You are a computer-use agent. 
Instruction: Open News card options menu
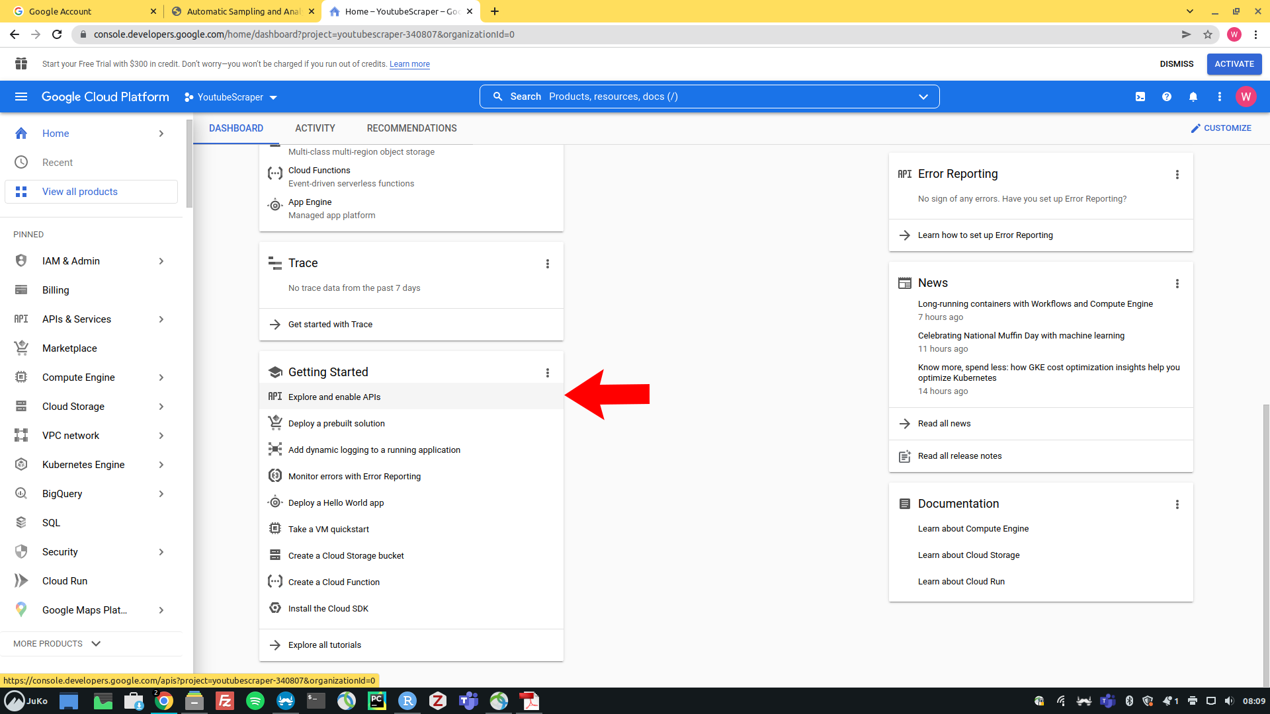point(1177,284)
